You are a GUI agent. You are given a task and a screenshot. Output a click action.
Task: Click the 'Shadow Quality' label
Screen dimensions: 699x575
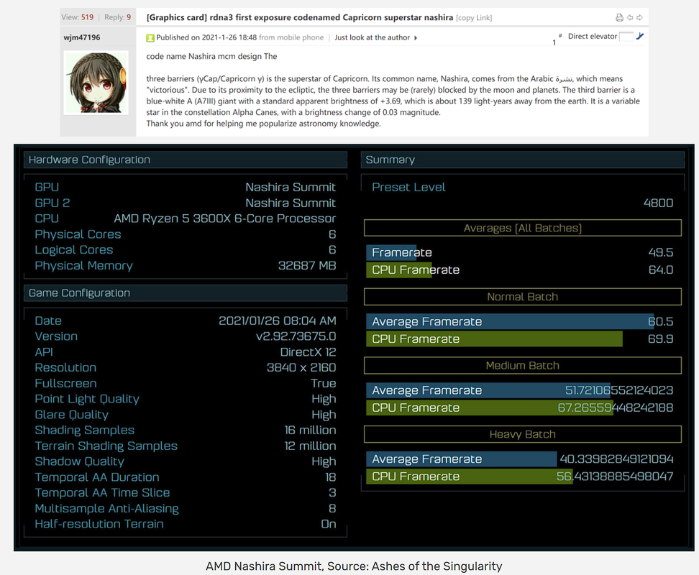pos(79,461)
